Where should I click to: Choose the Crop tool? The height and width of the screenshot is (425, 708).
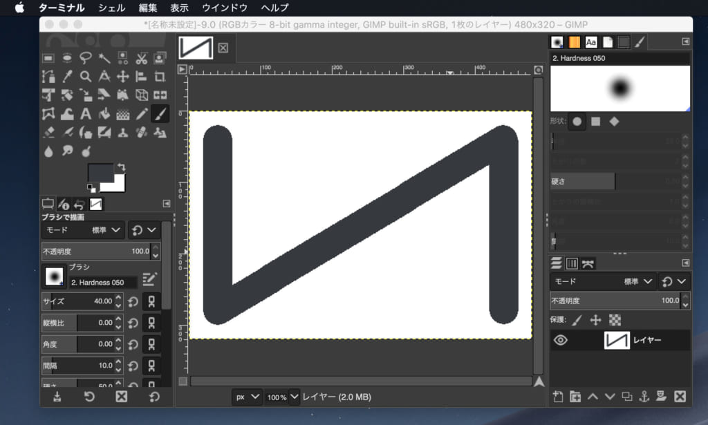(x=160, y=76)
